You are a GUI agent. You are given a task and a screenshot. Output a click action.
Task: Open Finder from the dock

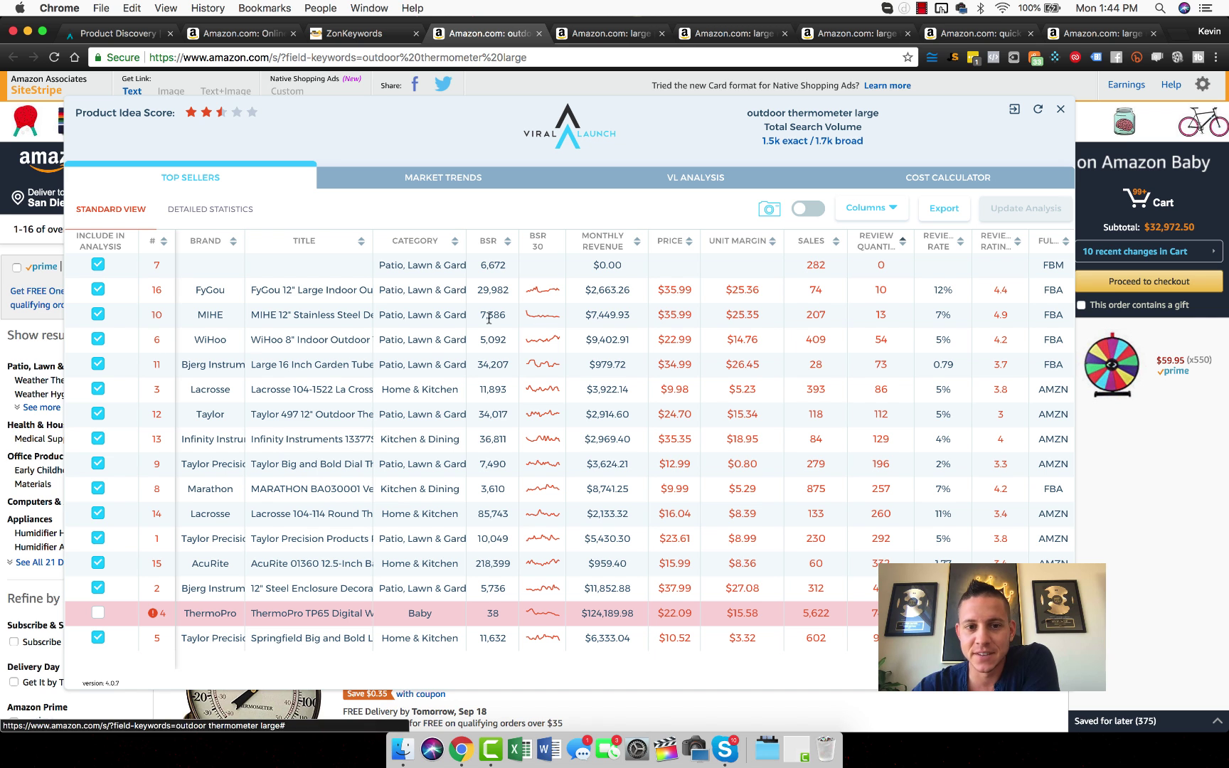pos(403,750)
